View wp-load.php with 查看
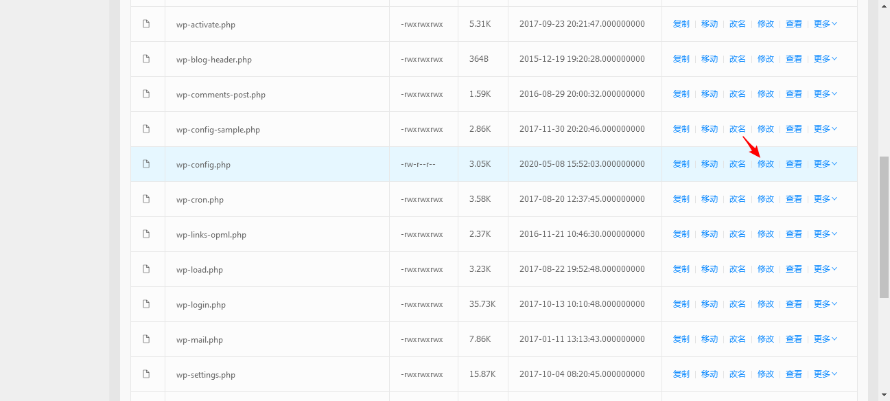Viewport: 890px width, 401px height. click(794, 269)
